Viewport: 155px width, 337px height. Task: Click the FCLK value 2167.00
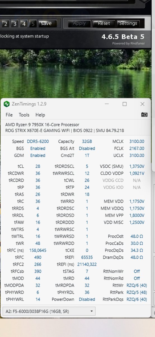click(137, 148)
